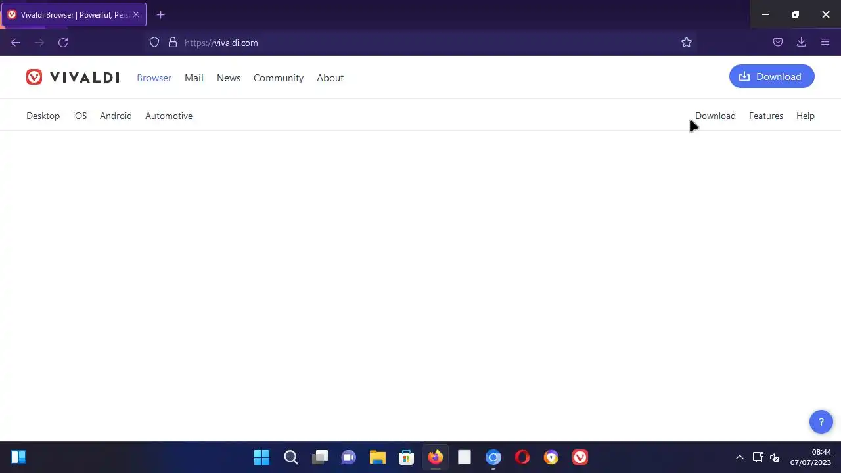The height and width of the screenshot is (473, 841).
Task: Click the blue help question mark button
Action: click(821, 422)
